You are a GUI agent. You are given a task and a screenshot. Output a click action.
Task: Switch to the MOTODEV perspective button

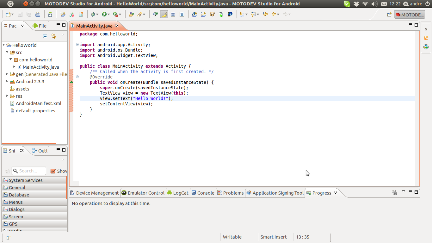410,15
